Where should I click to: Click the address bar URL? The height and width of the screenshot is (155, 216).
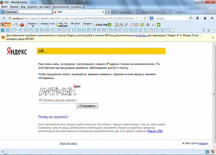(x=73, y=18)
